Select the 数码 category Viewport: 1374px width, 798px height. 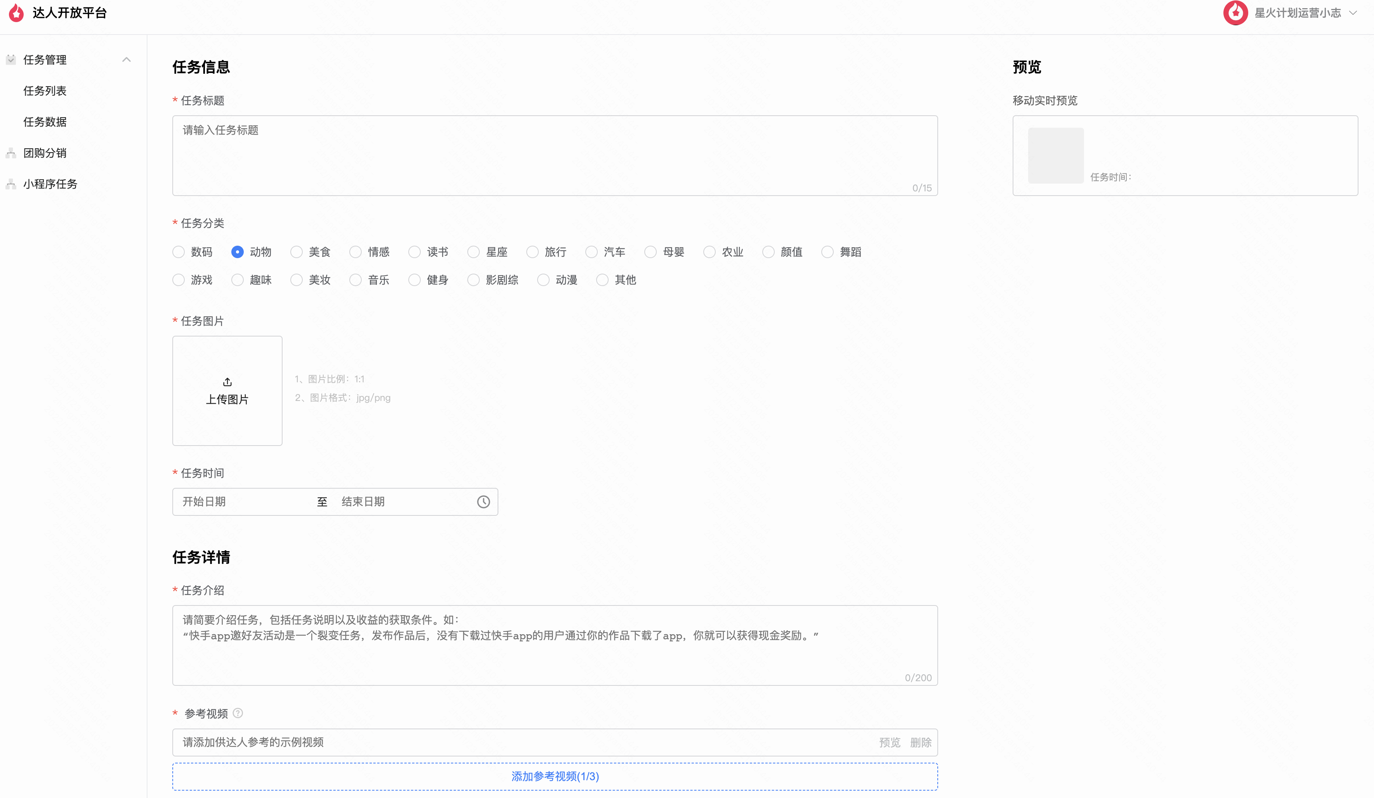coord(193,252)
